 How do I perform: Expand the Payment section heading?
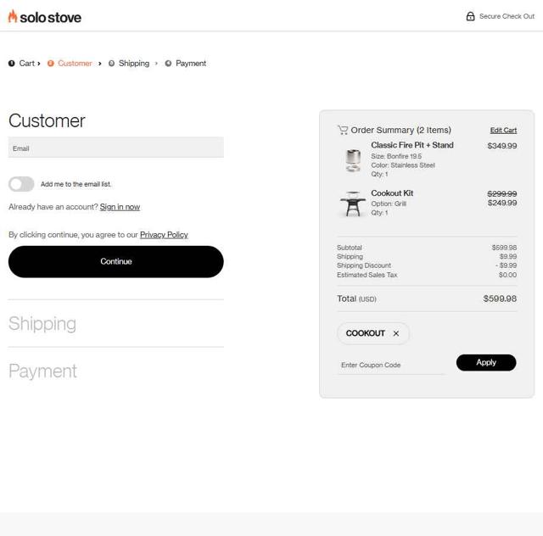(42, 371)
